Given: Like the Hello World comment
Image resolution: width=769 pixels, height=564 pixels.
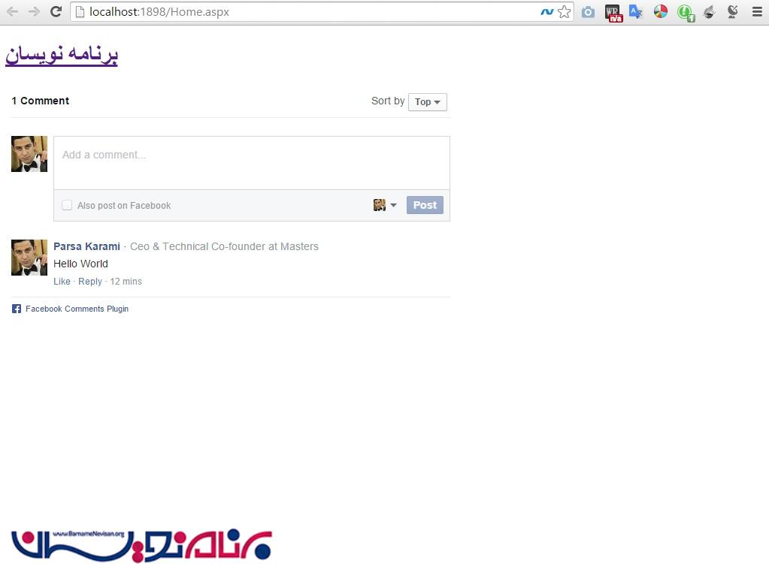Looking at the screenshot, I should (x=62, y=282).
